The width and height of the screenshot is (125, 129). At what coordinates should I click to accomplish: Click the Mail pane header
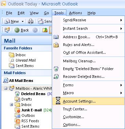pyautogui.click(x=27, y=41)
